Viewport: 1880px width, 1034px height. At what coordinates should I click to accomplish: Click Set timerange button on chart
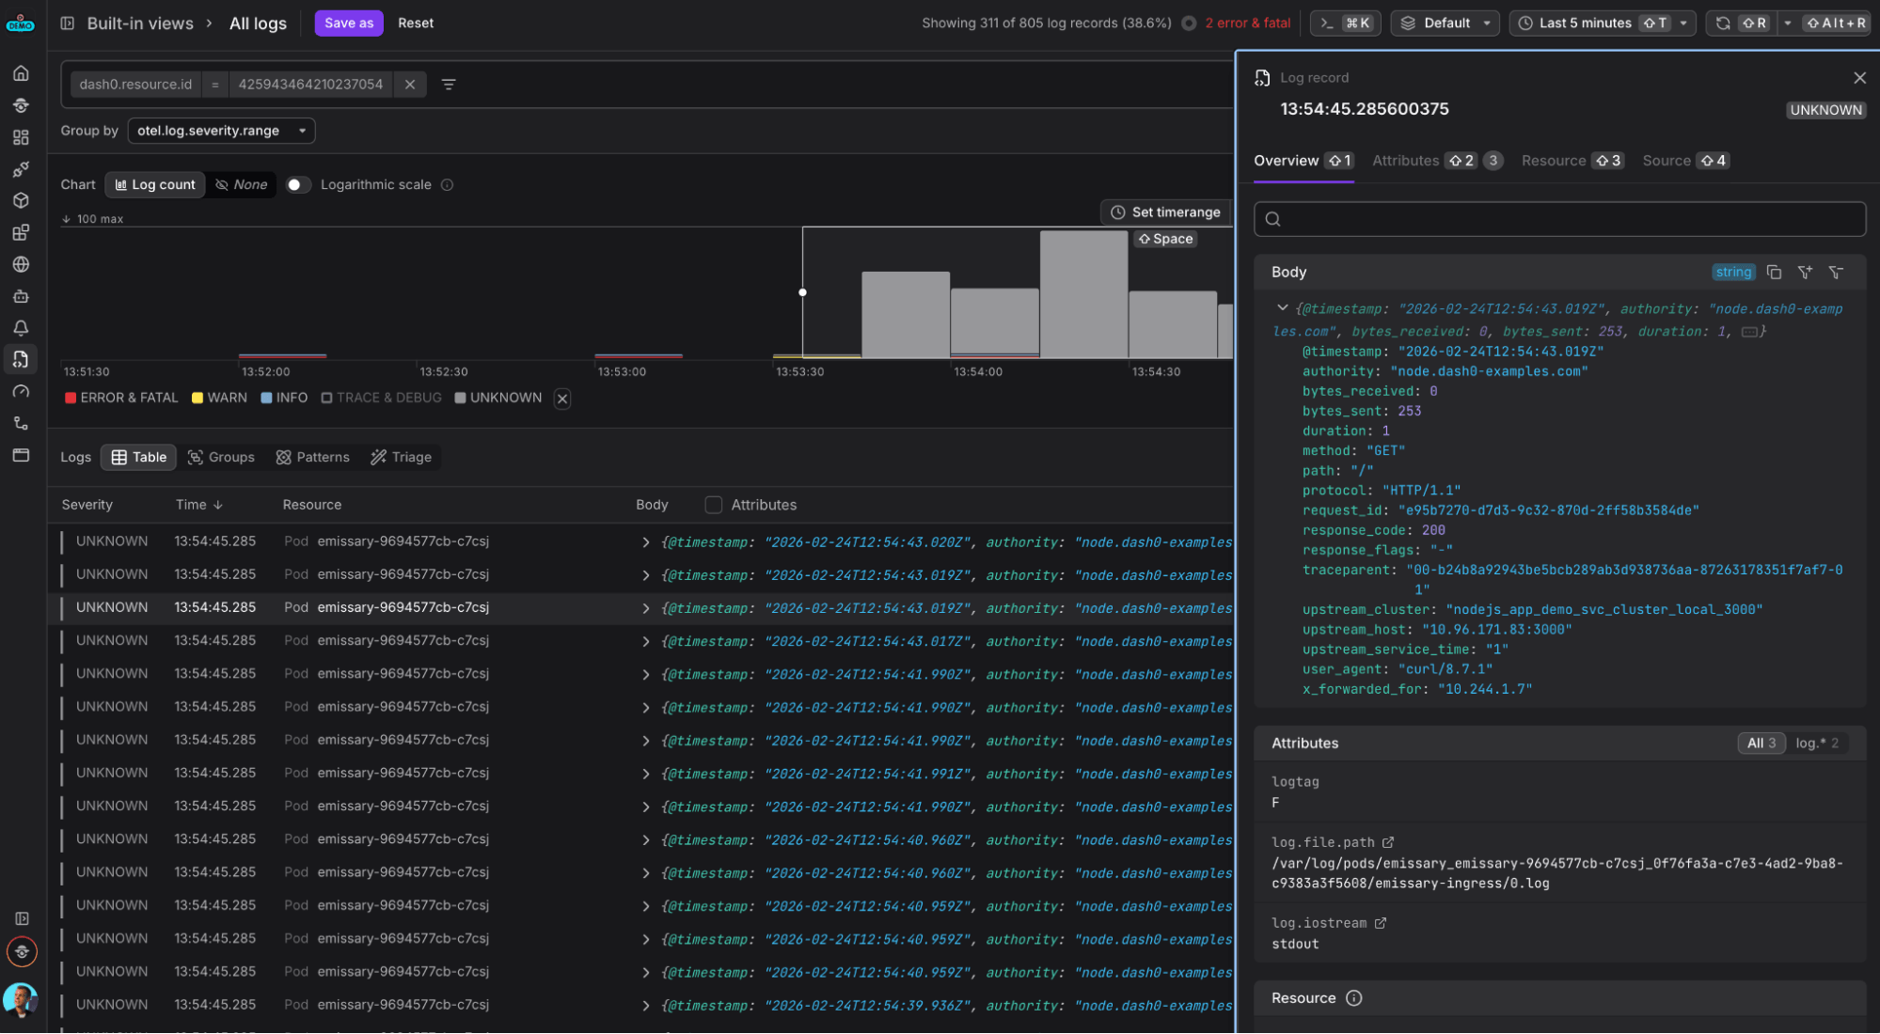click(x=1165, y=212)
